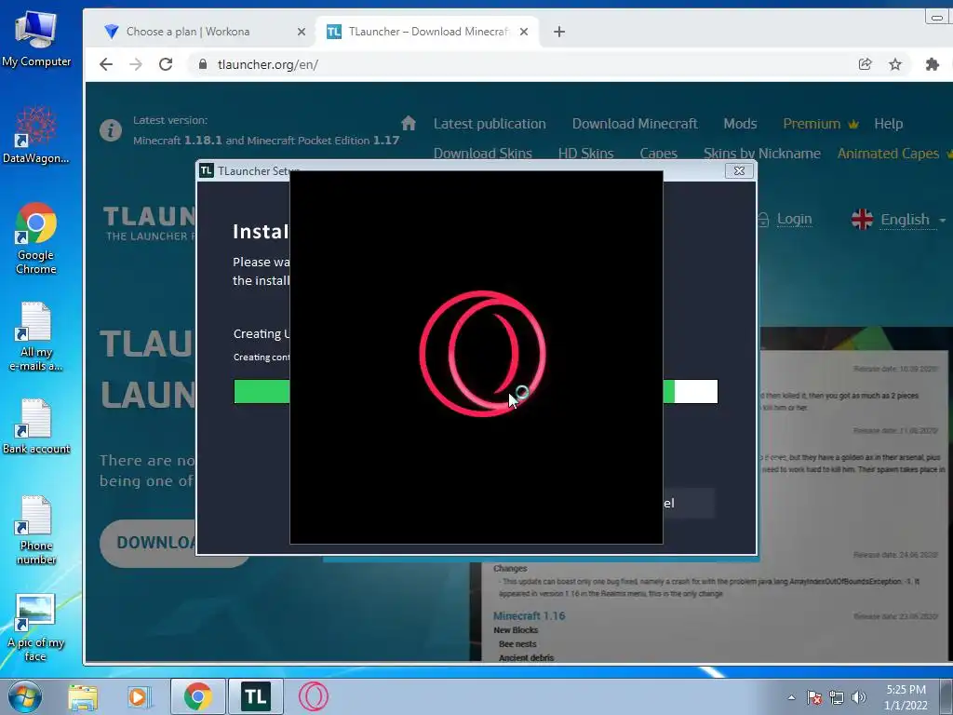The width and height of the screenshot is (953, 715).
Task: Open Download Minecraft menu item
Action: (x=635, y=124)
